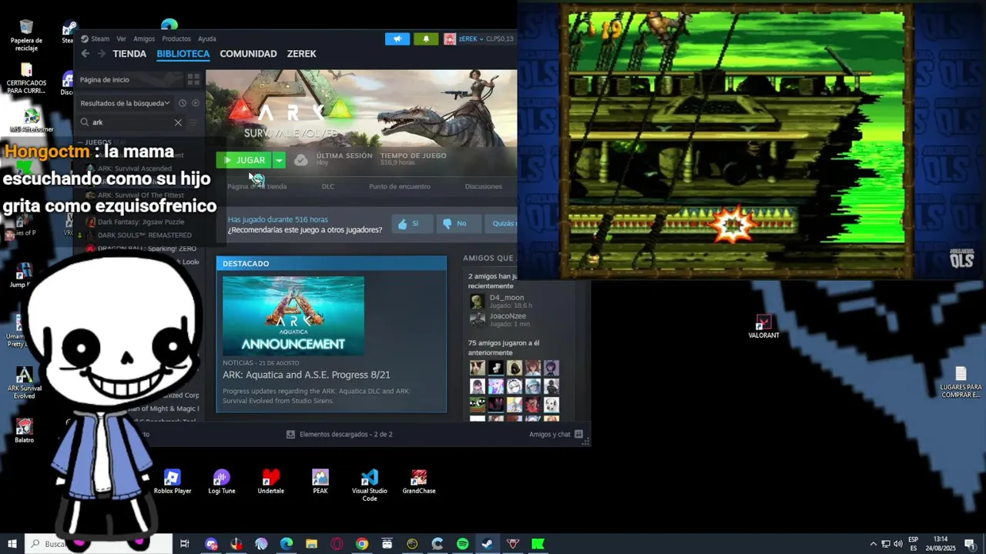
Task: Open the Productos menu
Action: pos(176,38)
